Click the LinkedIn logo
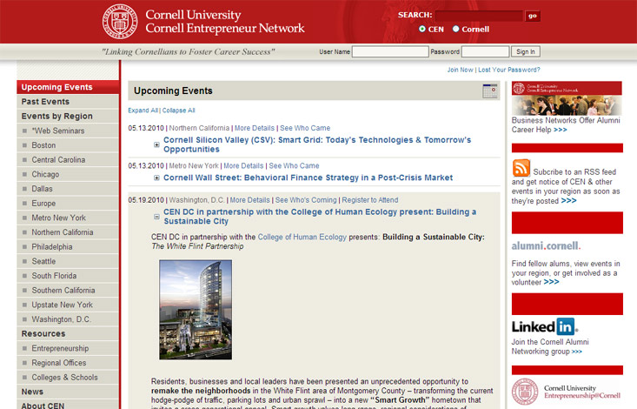The image size is (637, 409). tap(544, 326)
